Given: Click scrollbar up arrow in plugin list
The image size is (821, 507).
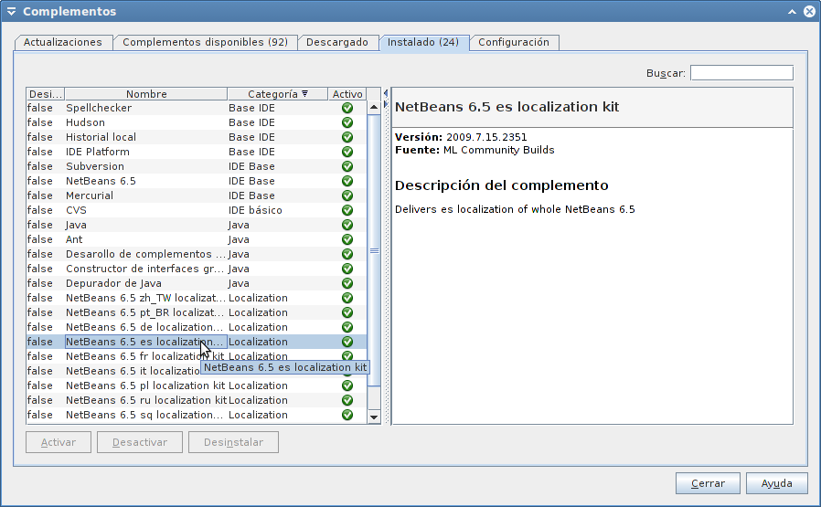Looking at the screenshot, I should tap(374, 107).
